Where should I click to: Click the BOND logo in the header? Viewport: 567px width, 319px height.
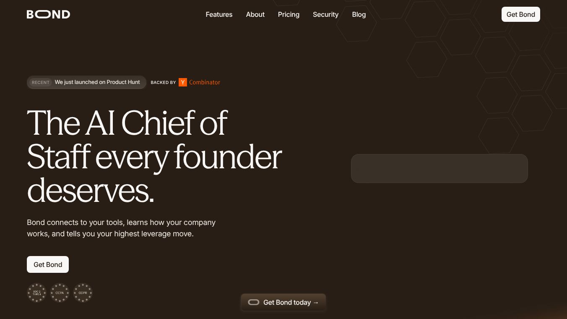pyautogui.click(x=48, y=14)
